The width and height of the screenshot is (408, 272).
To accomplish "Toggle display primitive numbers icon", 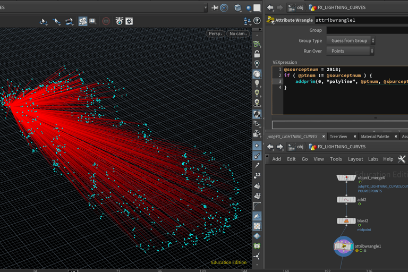I will 257,195.
